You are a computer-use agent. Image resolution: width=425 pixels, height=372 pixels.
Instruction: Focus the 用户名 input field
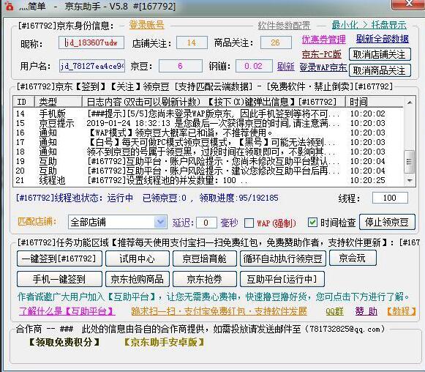pyautogui.click(x=92, y=66)
